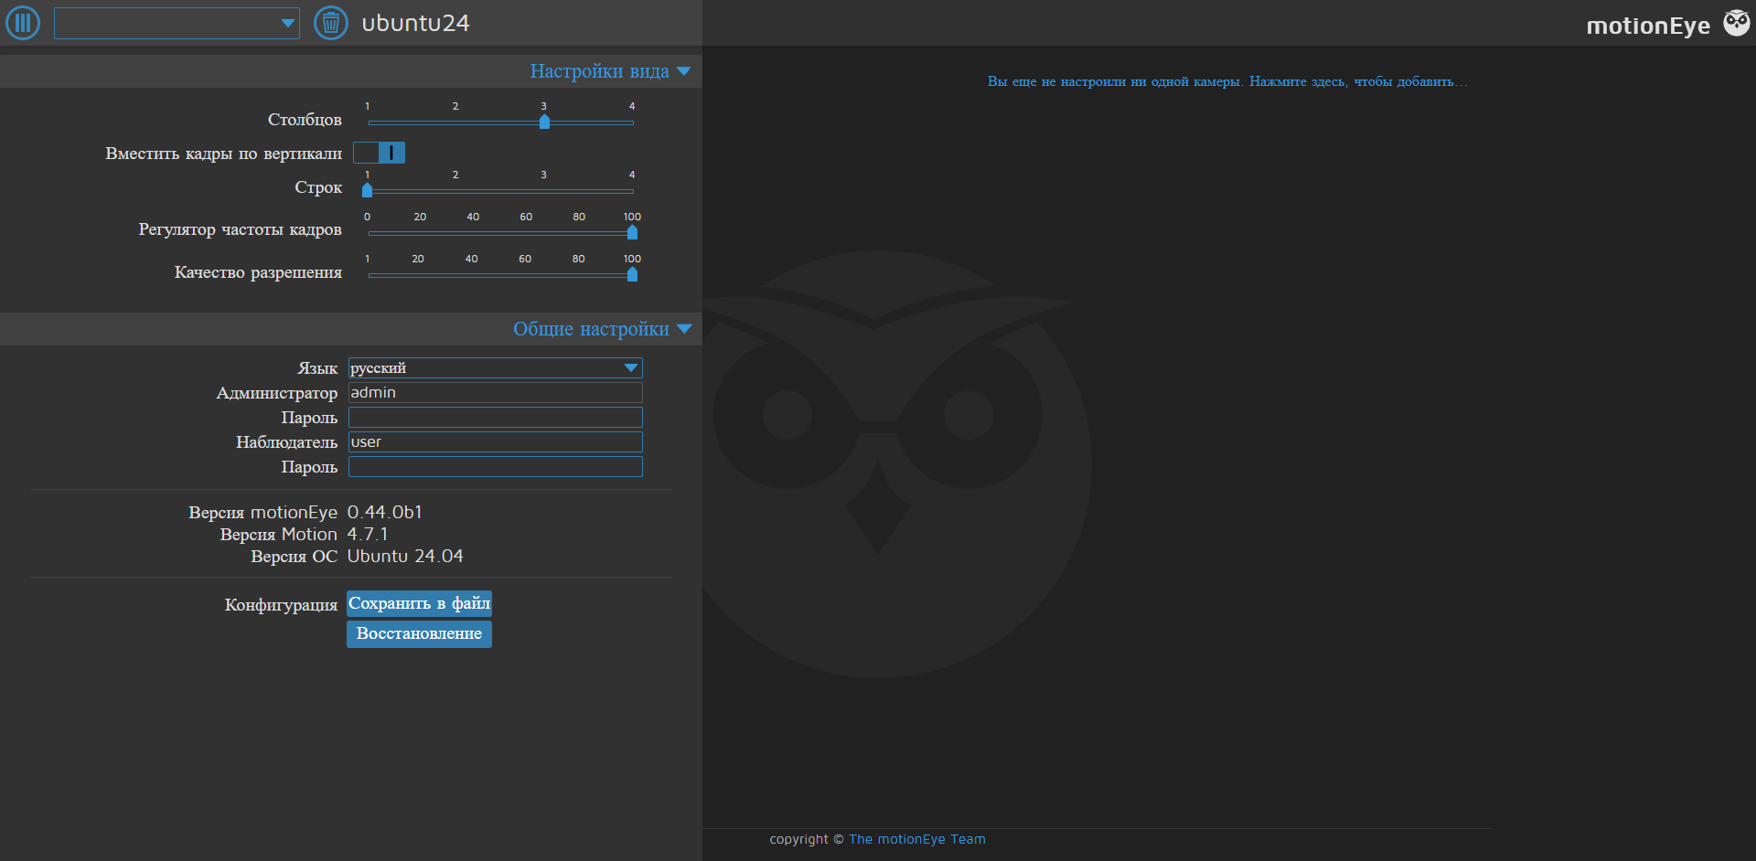Open the camera selection dropdown
The image size is (1756, 861).
click(x=177, y=23)
